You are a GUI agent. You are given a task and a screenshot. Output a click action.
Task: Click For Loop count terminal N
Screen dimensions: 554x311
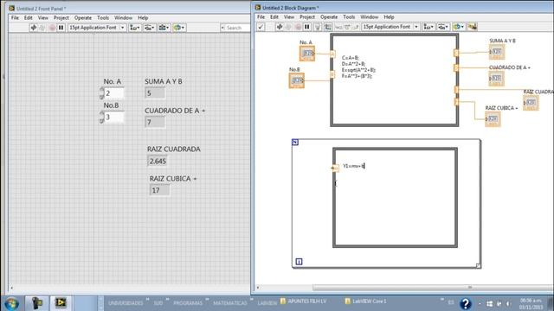295,142
